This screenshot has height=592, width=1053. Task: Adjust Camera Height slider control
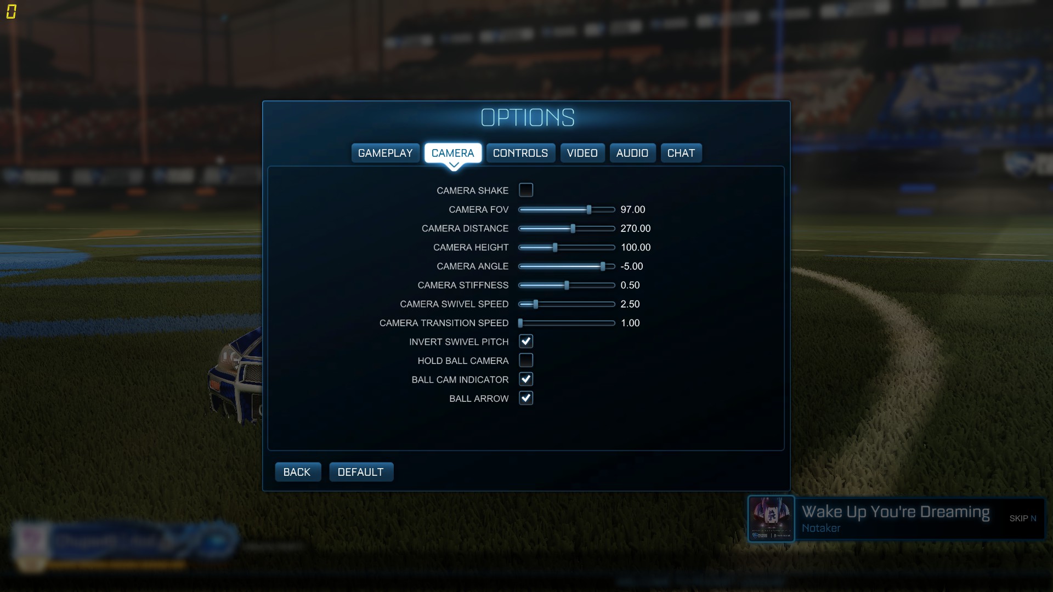click(x=556, y=247)
